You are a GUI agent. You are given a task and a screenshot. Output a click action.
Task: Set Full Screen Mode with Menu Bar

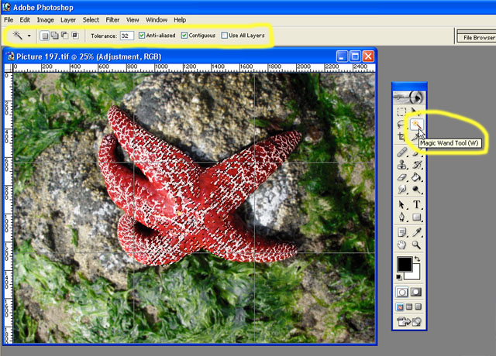pyautogui.click(x=409, y=306)
